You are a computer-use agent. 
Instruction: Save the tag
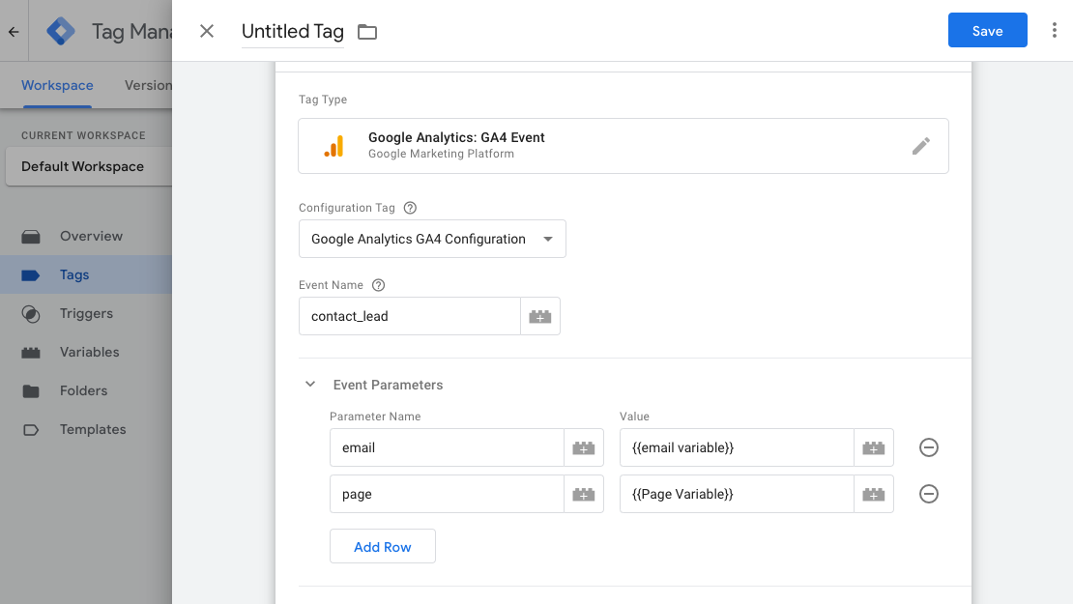[x=987, y=31]
